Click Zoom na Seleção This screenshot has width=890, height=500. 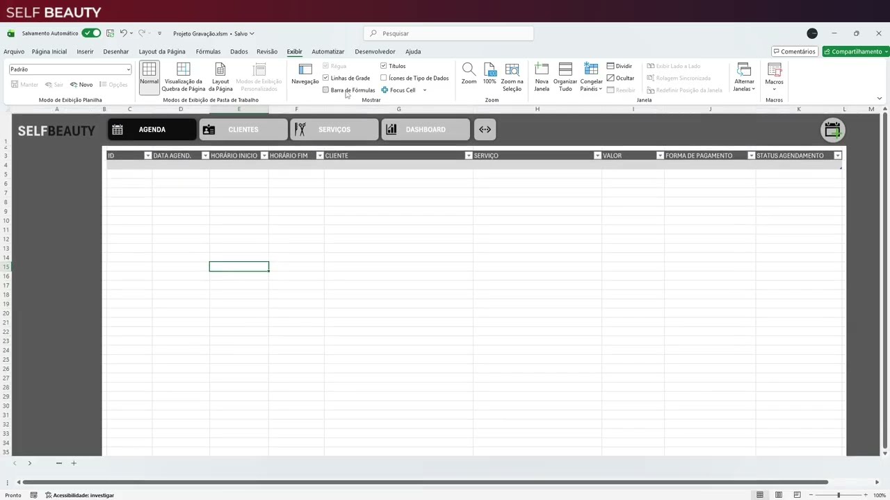[x=512, y=77]
